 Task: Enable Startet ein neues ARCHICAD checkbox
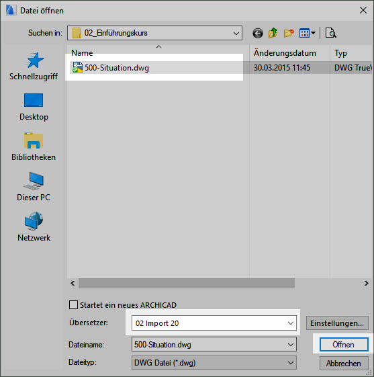73,305
